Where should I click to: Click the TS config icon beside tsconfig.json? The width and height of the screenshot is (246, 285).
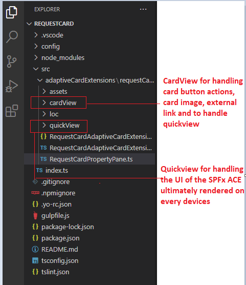tap(35, 260)
